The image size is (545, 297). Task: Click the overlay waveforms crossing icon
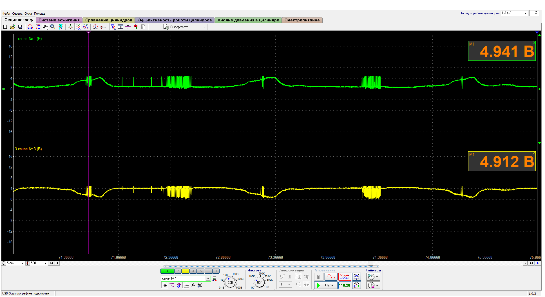coord(70,27)
